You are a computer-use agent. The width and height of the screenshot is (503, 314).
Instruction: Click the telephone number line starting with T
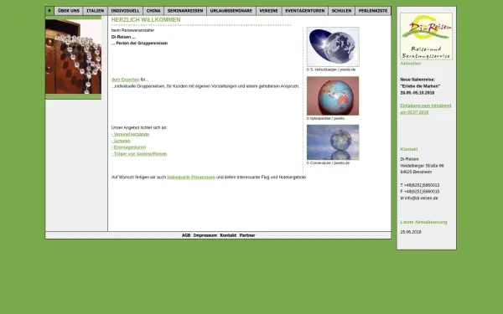[420, 185]
